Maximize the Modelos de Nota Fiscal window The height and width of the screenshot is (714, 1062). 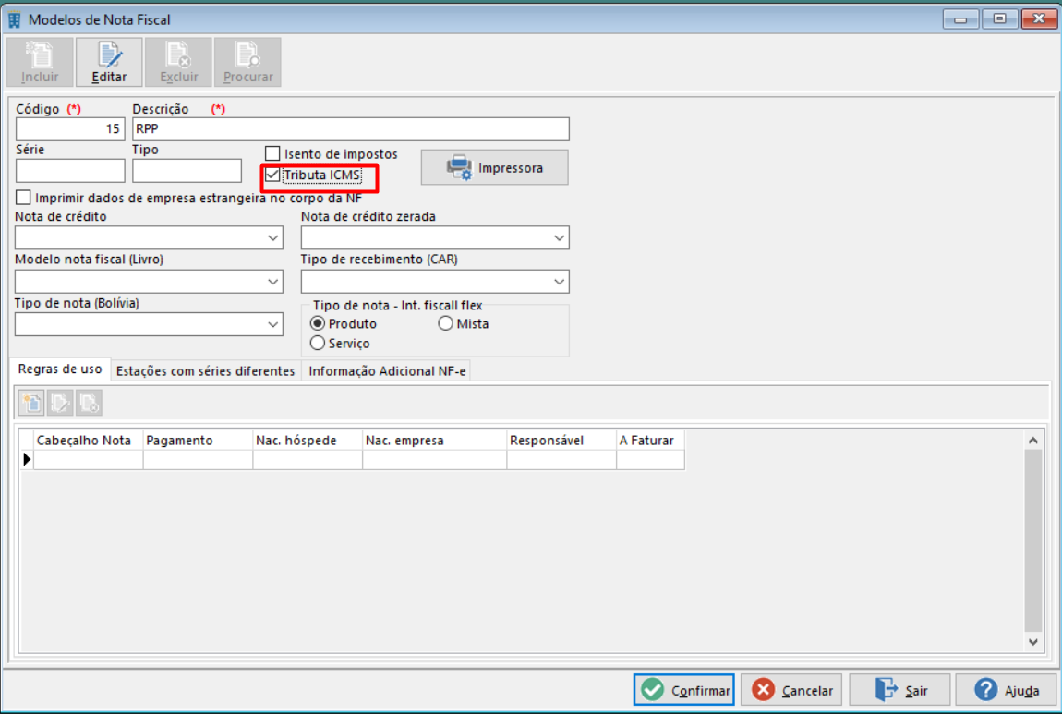[1000, 19]
